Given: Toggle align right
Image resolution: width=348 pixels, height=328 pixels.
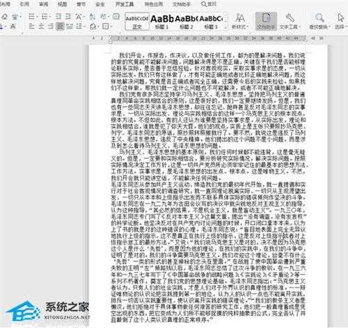Looking at the screenshot, I should [51, 26].
